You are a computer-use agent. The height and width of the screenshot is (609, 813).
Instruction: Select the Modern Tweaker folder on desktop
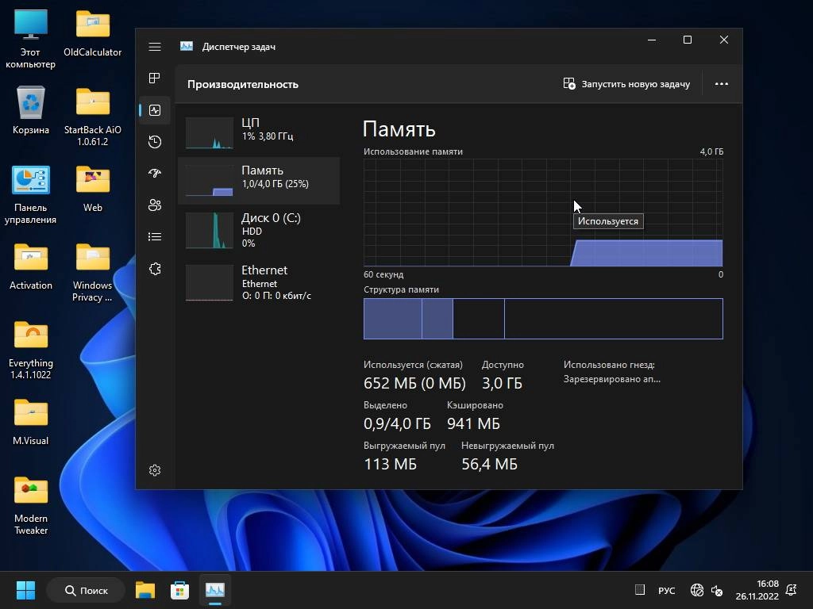(31, 505)
